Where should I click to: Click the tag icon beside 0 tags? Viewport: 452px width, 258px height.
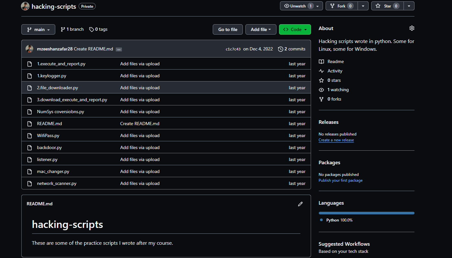(91, 29)
